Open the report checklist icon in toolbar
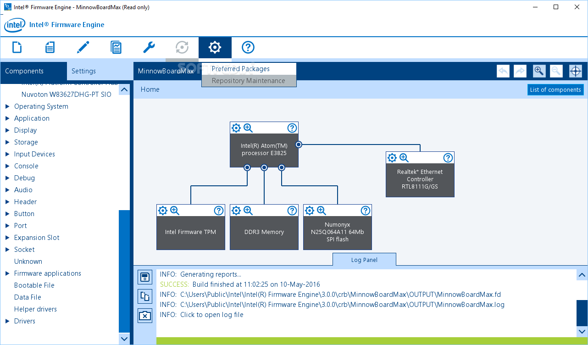This screenshot has height=345, width=588. (116, 47)
